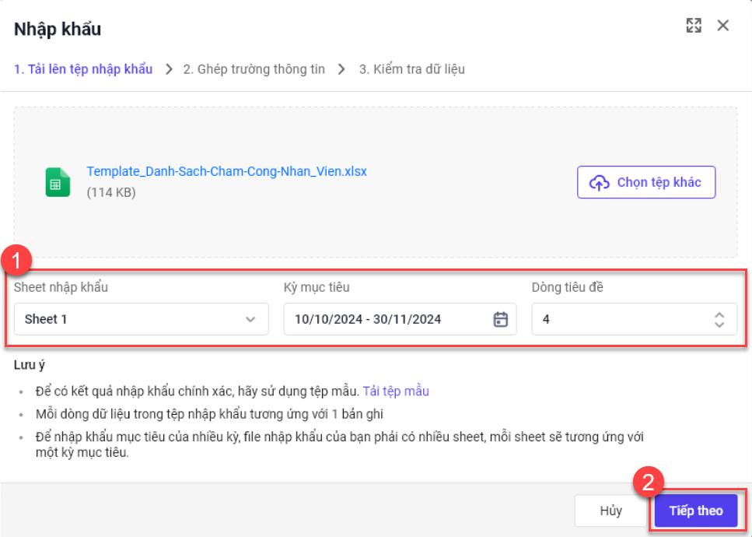The height and width of the screenshot is (537, 752).
Task: Increase the Dòng tiêu đề value with the up arrow
Action: [719, 315]
